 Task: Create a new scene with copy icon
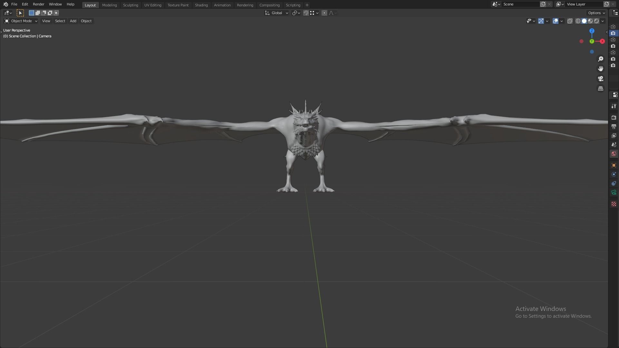coord(543,4)
